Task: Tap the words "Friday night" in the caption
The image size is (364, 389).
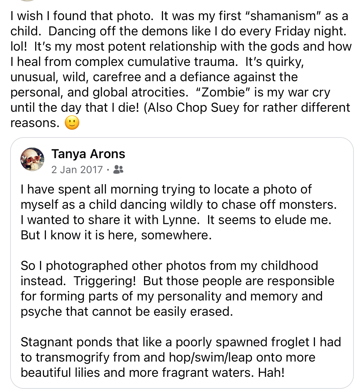Action: pos(310,31)
